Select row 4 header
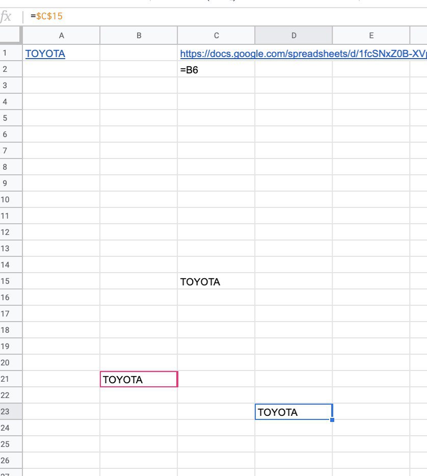Image resolution: width=427 pixels, height=476 pixels. point(11,101)
